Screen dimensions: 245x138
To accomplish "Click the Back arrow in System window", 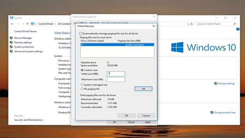I will point(12,24).
